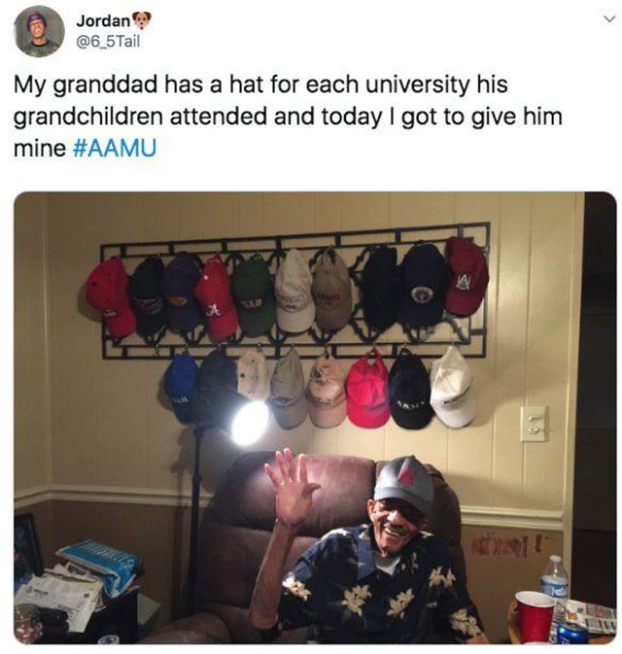Viewport: 622px width, 654px height.
Task: Click the tweet text about granddad's hats
Action: pyautogui.click(x=288, y=116)
